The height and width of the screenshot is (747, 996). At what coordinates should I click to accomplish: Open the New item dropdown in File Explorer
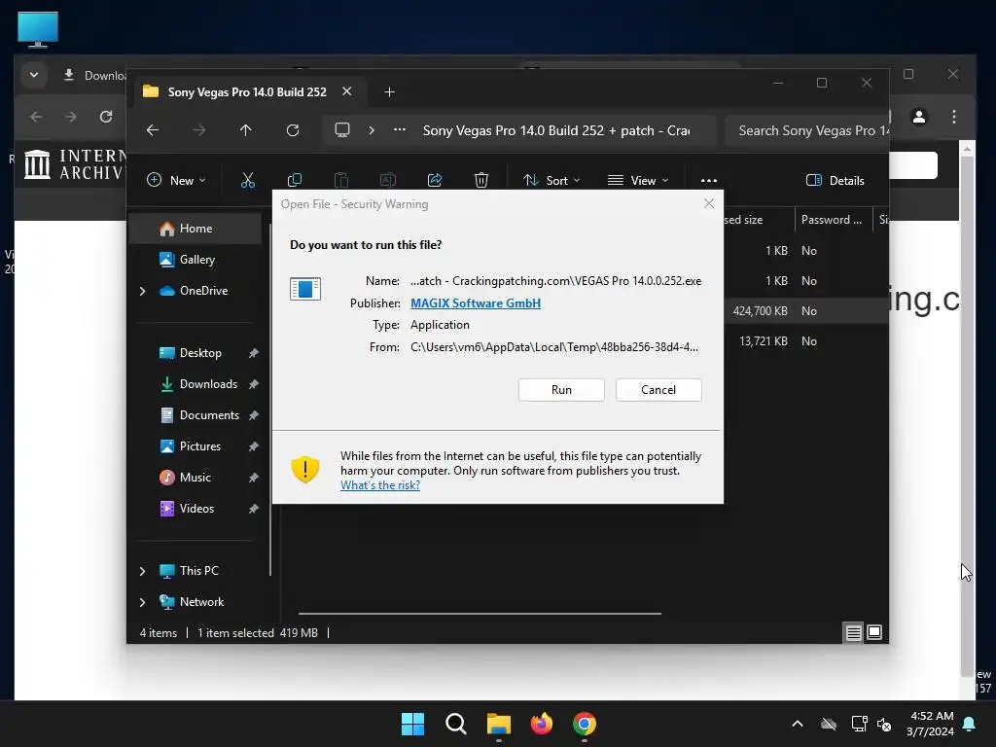click(x=176, y=180)
